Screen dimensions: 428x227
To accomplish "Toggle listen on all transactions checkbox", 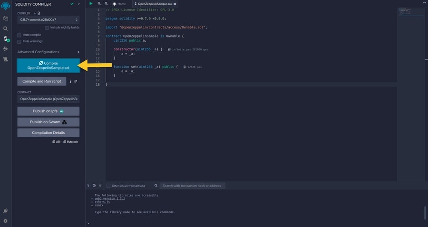I will 108,186.
